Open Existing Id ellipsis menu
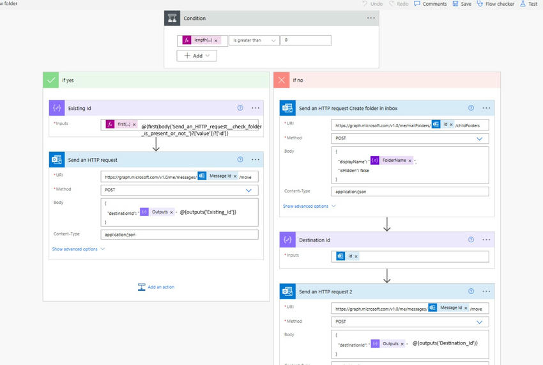Image resolution: width=543 pixels, height=365 pixels. click(256, 108)
